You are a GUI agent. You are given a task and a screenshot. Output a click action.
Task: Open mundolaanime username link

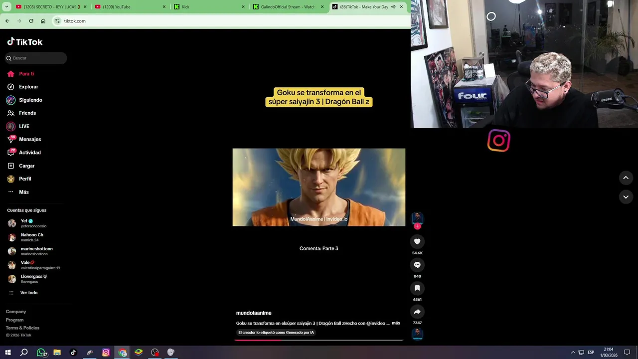tap(254, 313)
